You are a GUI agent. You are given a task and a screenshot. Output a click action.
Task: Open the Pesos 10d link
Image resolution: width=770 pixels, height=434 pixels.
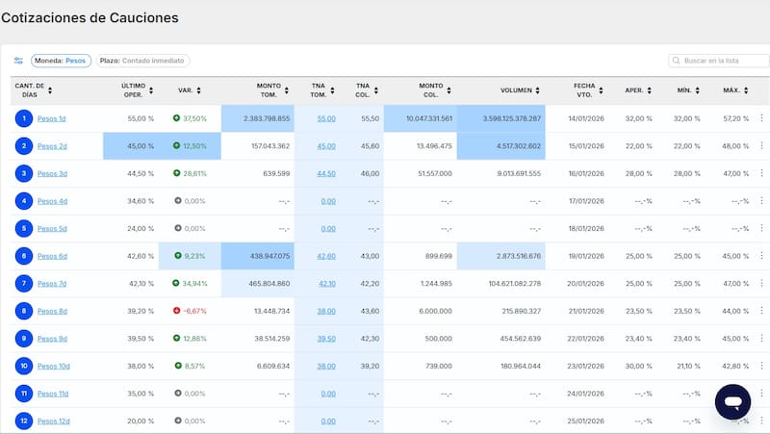(54, 366)
